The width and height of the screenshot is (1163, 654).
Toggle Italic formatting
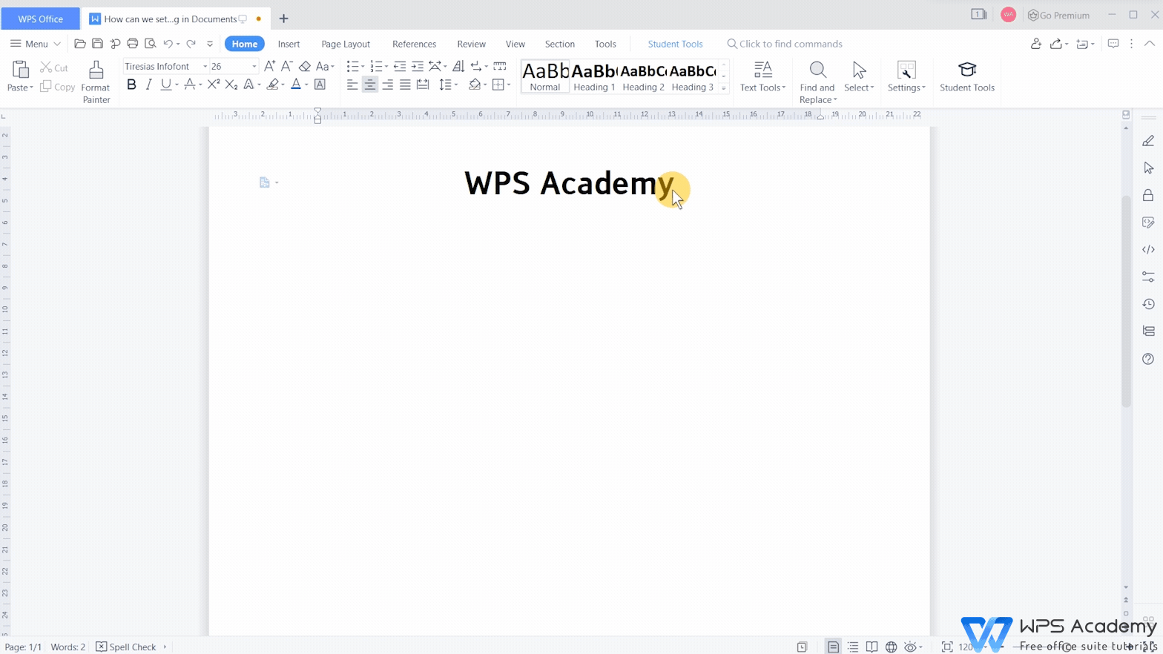click(x=148, y=85)
